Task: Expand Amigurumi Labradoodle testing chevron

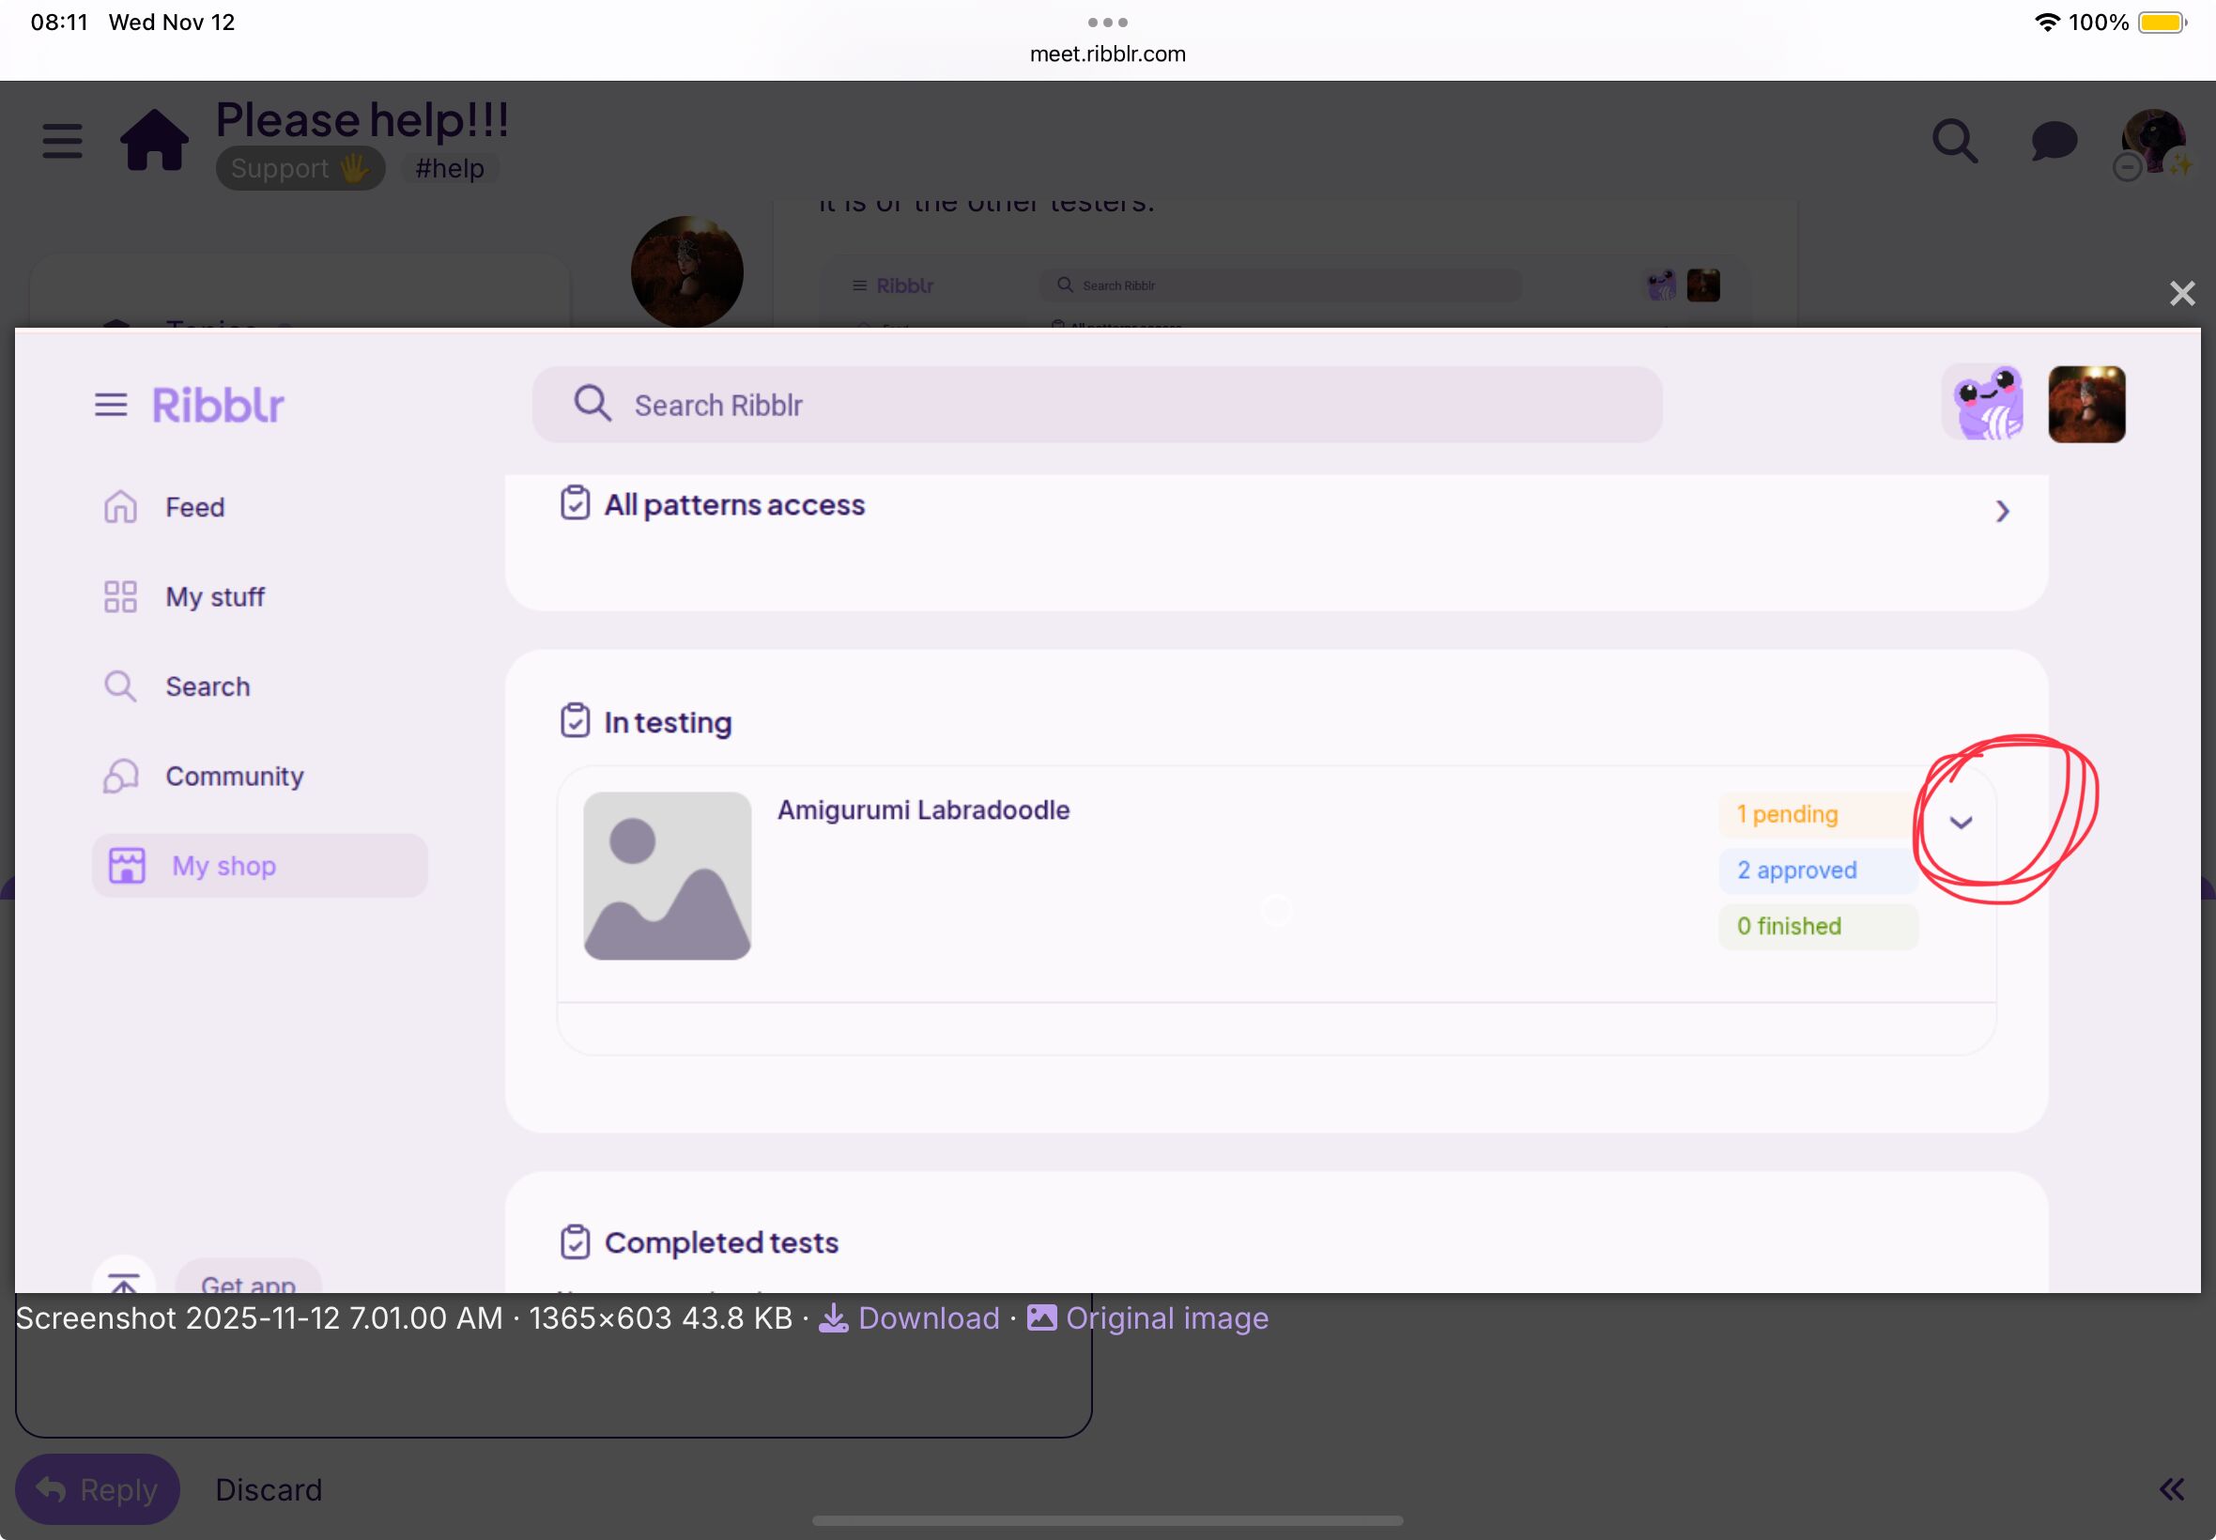Action: pos(1961,824)
